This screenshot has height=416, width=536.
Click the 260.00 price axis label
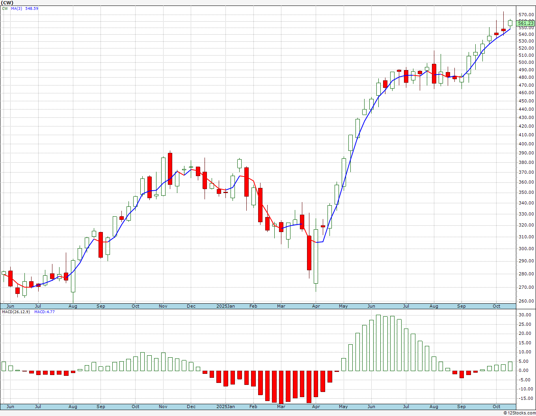[526, 301]
